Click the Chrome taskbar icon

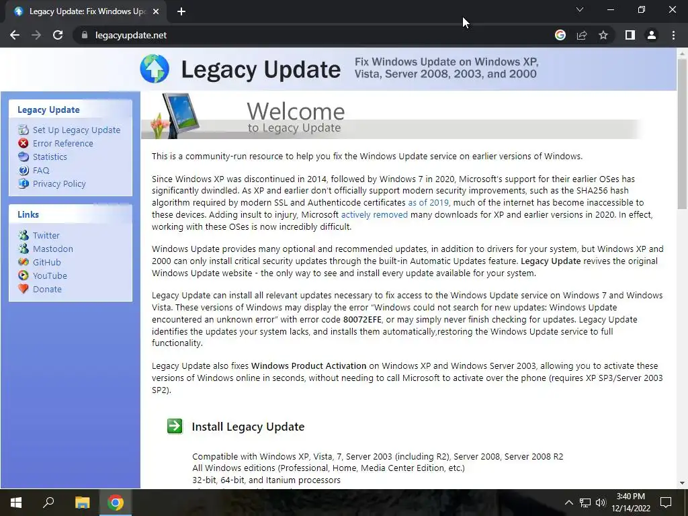[x=116, y=503]
